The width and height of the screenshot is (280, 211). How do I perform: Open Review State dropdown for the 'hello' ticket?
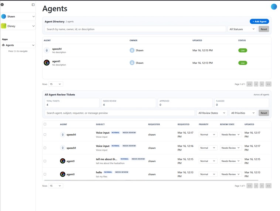[x=231, y=174]
